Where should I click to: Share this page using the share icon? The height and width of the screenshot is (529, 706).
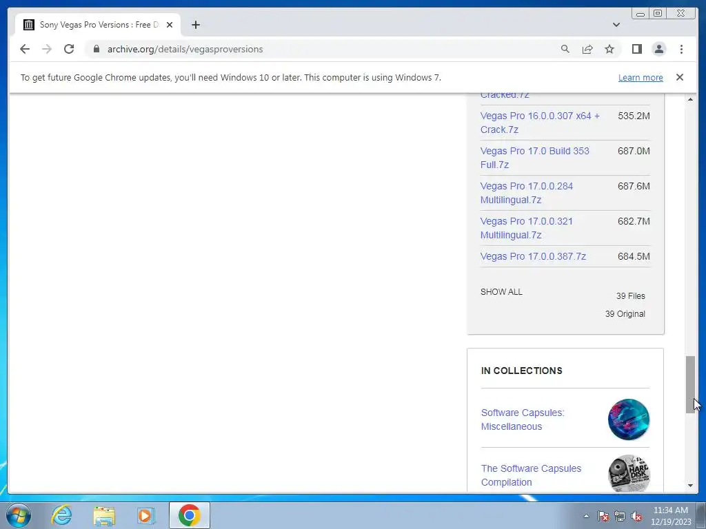587,49
